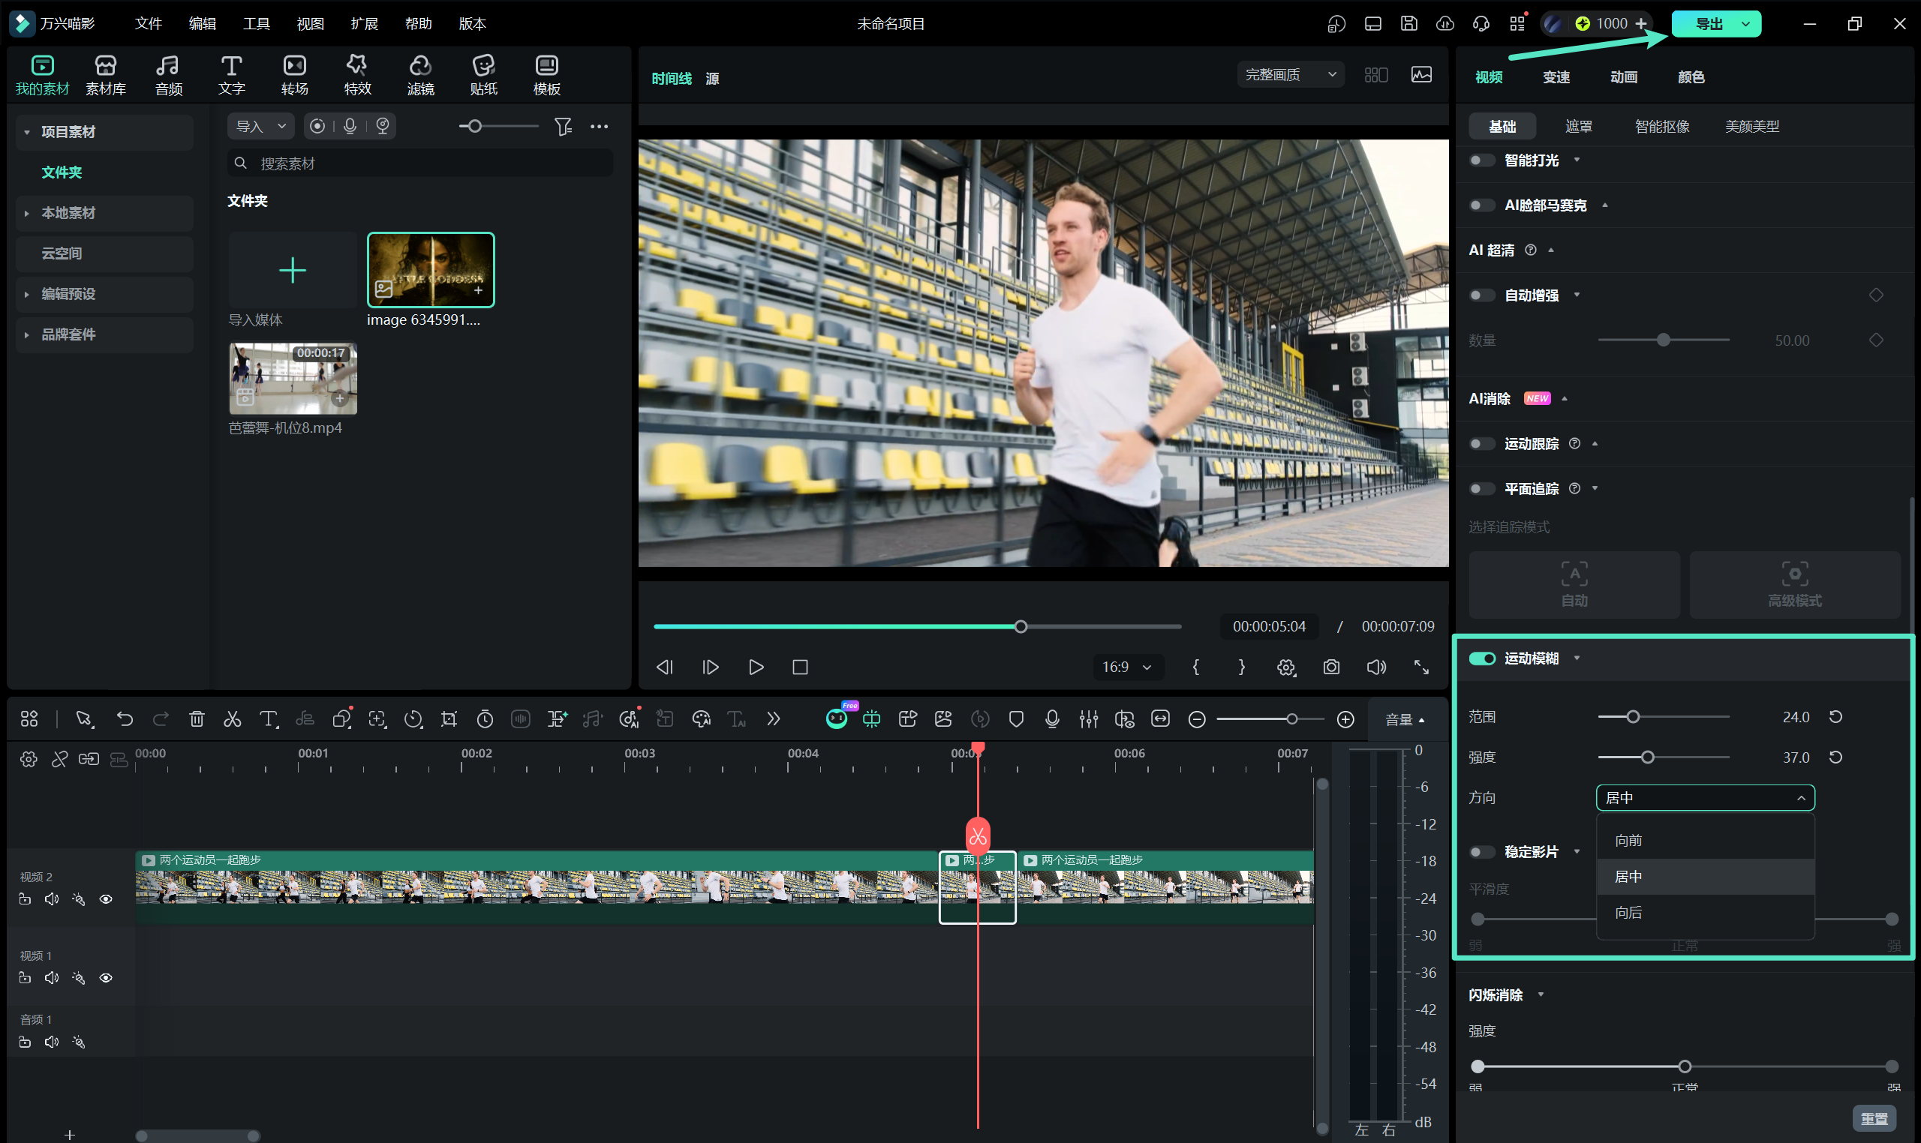This screenshot has height=1143, width=1921.
Task: Reset the 范围 range value
Action: point(1836,717)
